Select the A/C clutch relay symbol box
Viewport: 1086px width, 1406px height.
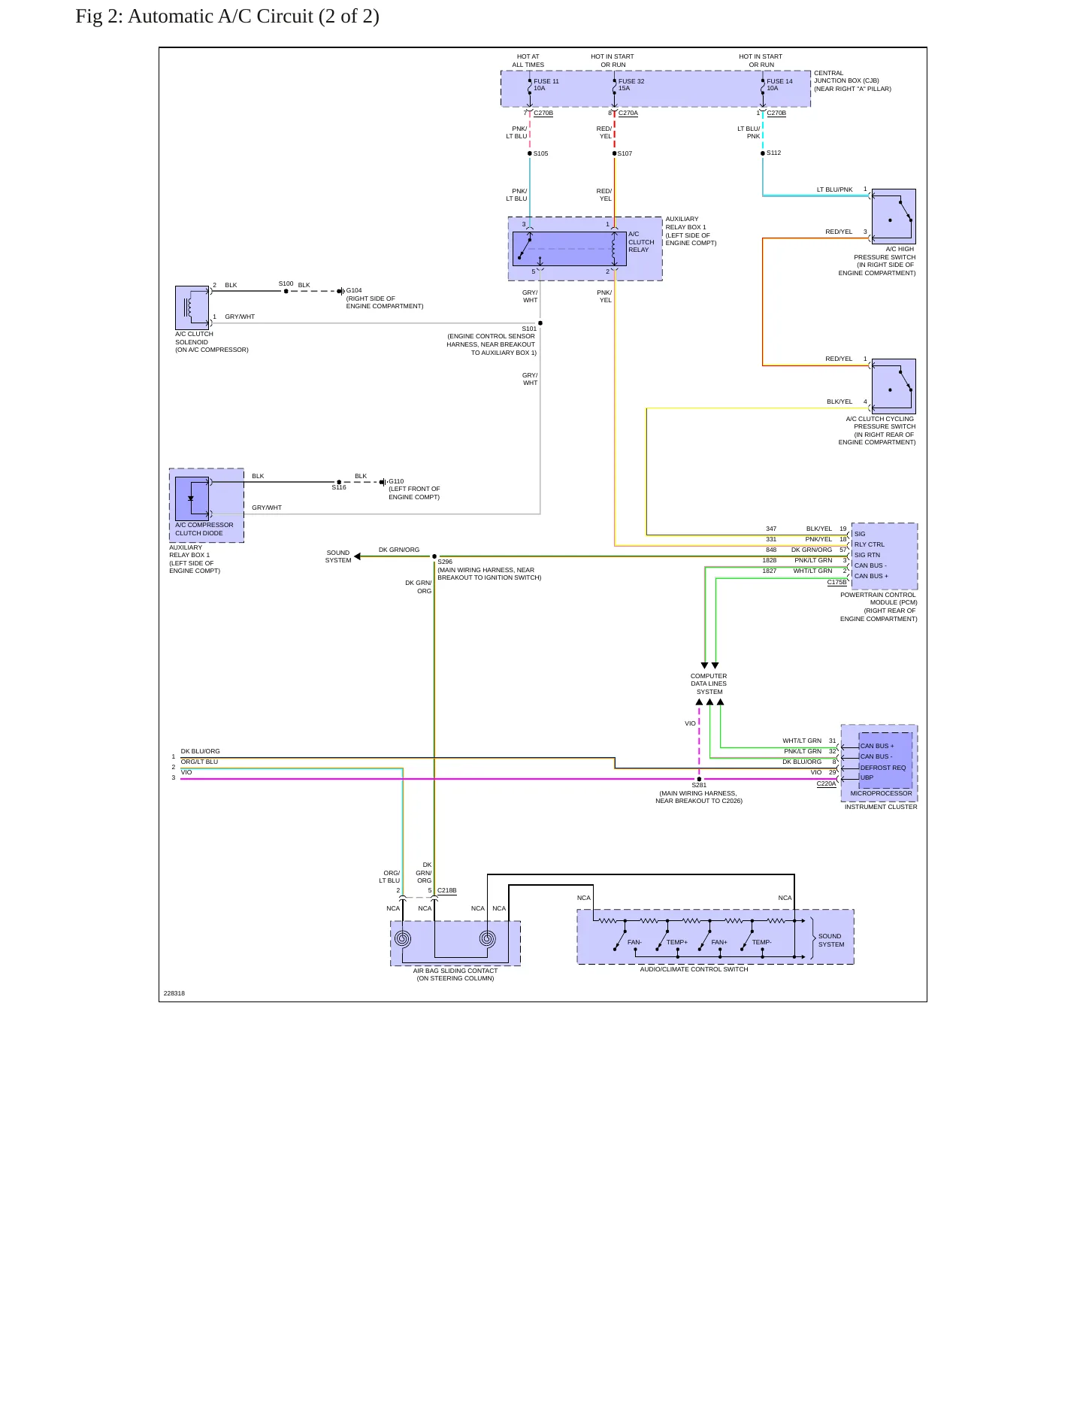click(569, 249)
